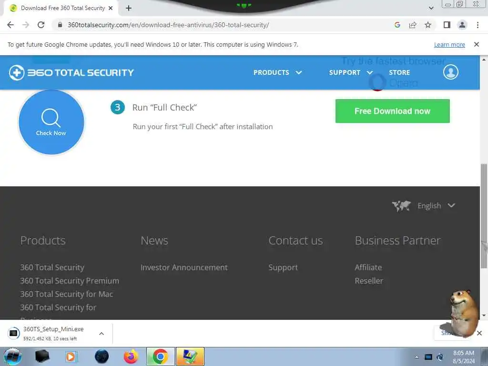Click the Run “Full Check” step heading
The height and width of the screenshot is (366, 488).
[x=164, y=107]
